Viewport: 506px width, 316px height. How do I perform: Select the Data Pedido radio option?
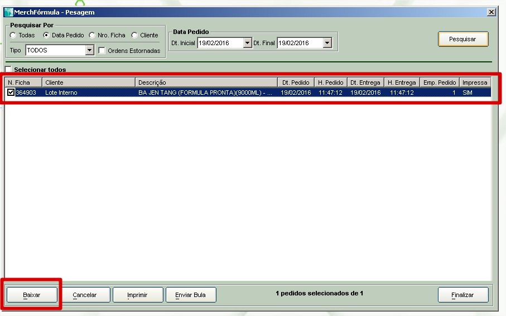pos(46,35)
